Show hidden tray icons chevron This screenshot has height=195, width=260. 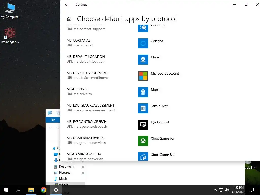point(215,190)
